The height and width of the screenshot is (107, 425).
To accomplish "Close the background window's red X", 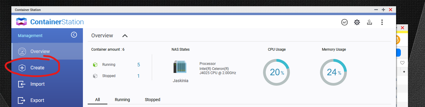I will coord(402,28).
